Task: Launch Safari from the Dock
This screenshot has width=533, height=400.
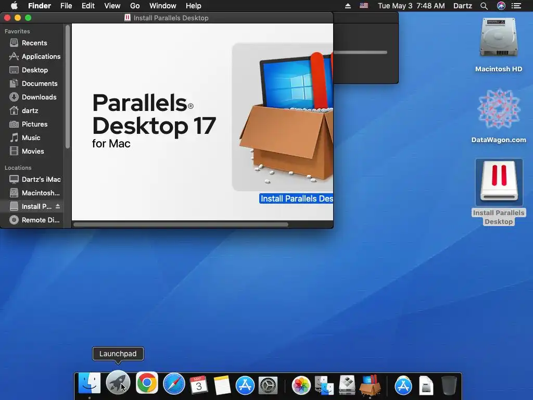Action: [174, 384]
